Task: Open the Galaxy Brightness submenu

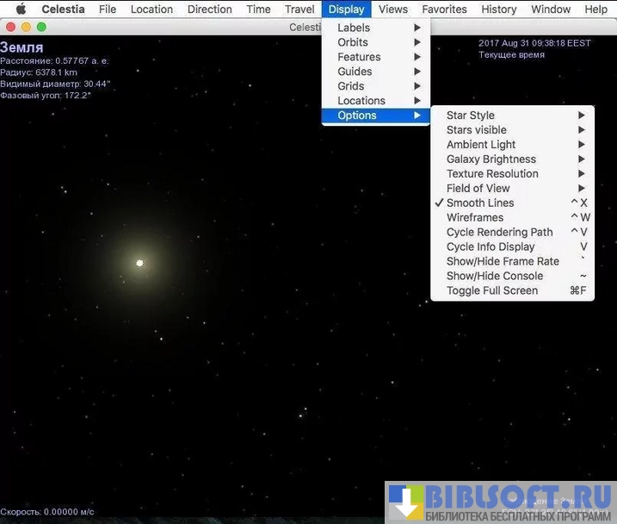Action: tap(491, 159)
